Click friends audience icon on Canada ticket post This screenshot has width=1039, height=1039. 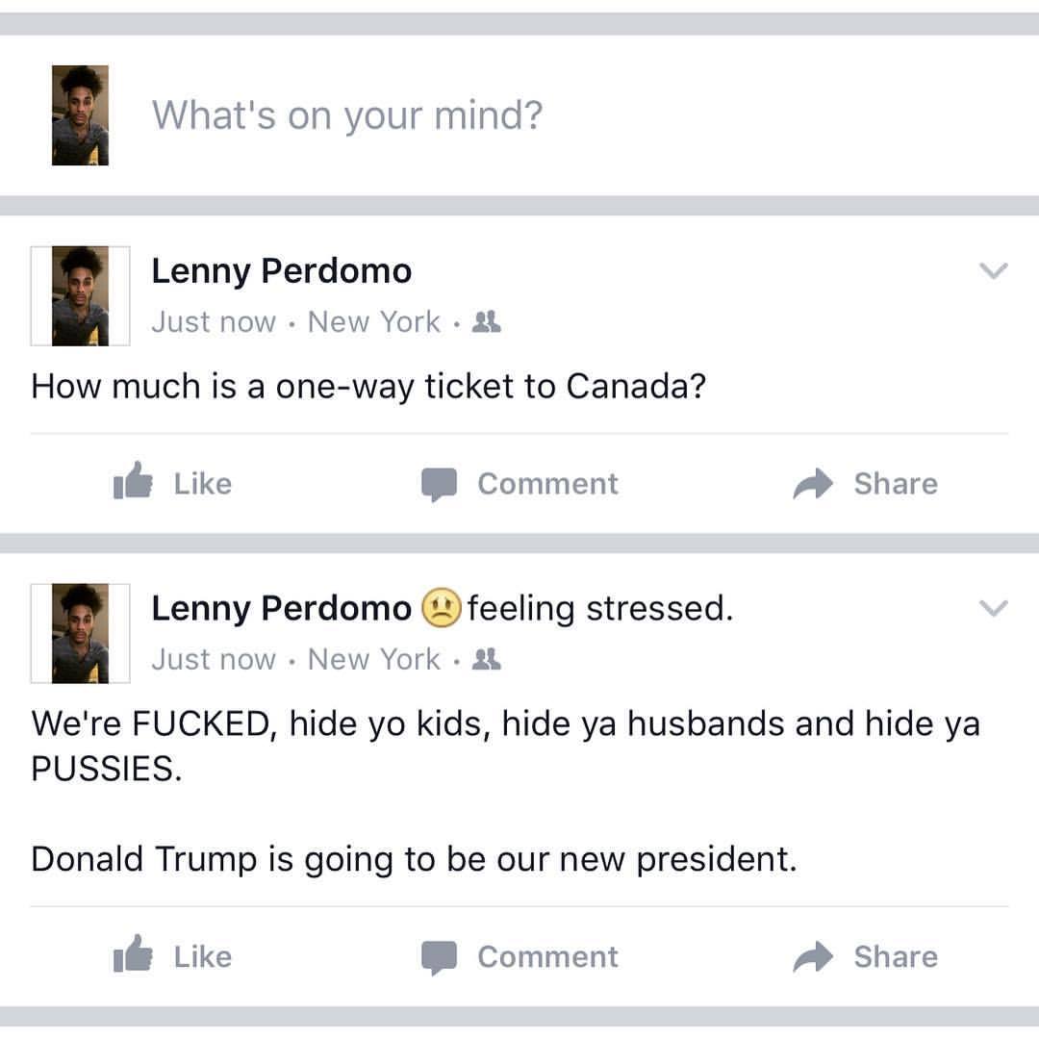(487, 322)
